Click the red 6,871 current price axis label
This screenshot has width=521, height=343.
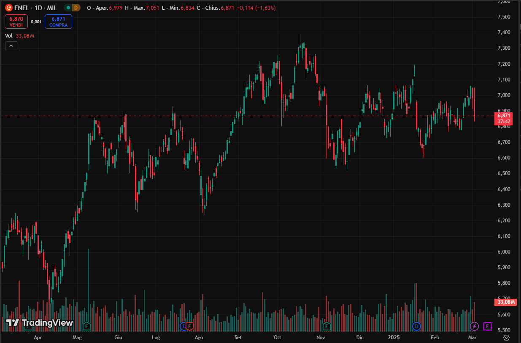click(504, 115)
